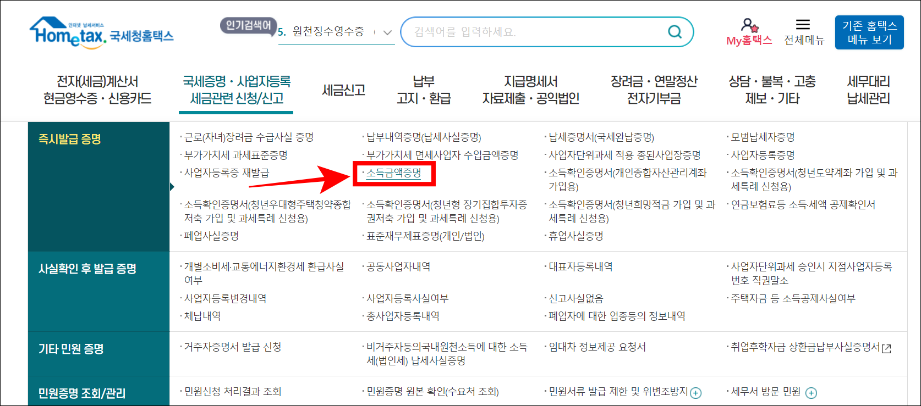Image resolution: width=921 pixels, height=406 pixels.
Task: Expand 인기검색어 dropdown chevron
Action: pos(388,32)
